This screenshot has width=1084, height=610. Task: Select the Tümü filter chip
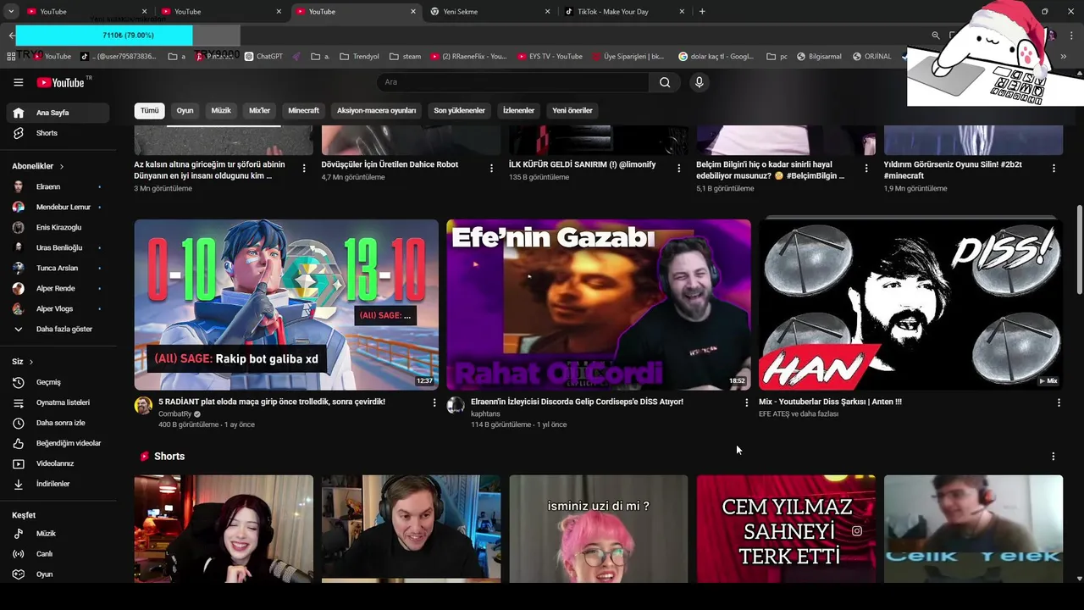pyautogui.click(x=150, y=110)
